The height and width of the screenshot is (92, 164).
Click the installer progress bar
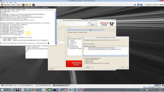coord(90,30)
